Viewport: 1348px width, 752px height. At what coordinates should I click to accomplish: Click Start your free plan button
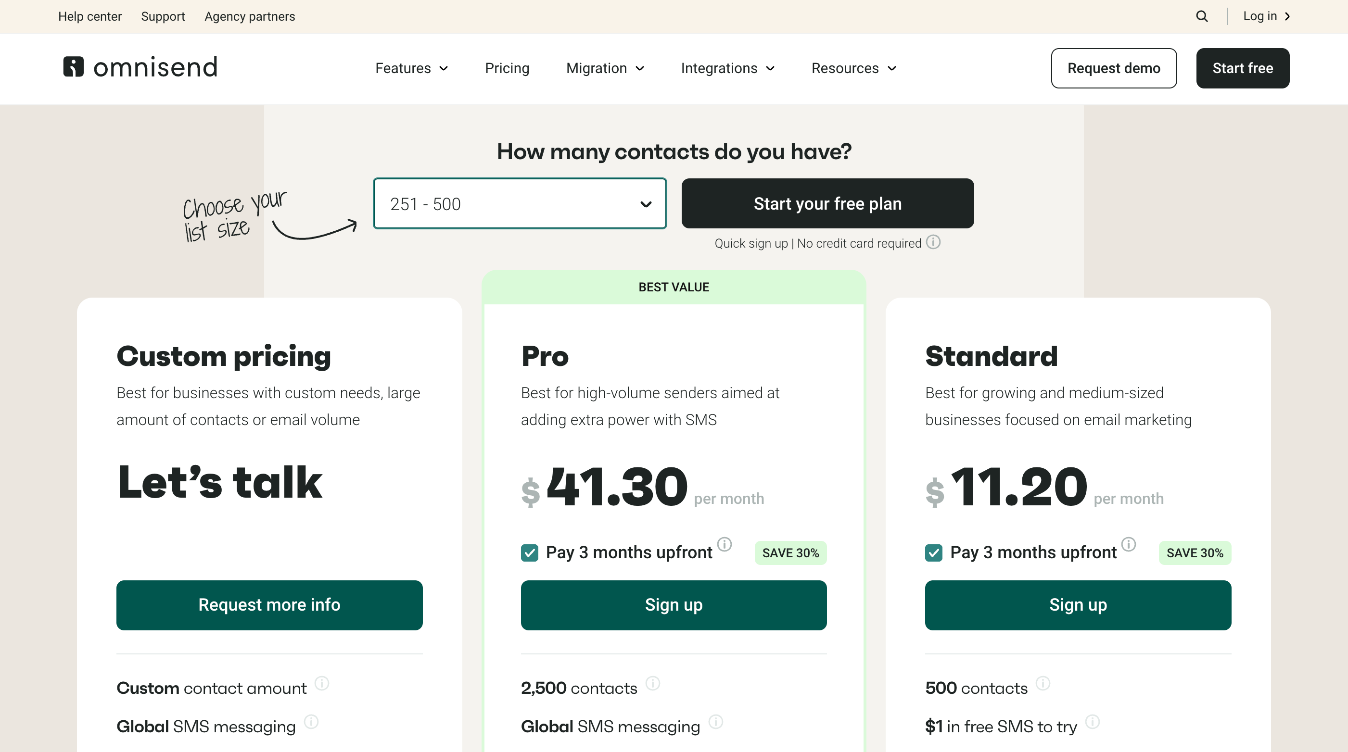[827, 203]
